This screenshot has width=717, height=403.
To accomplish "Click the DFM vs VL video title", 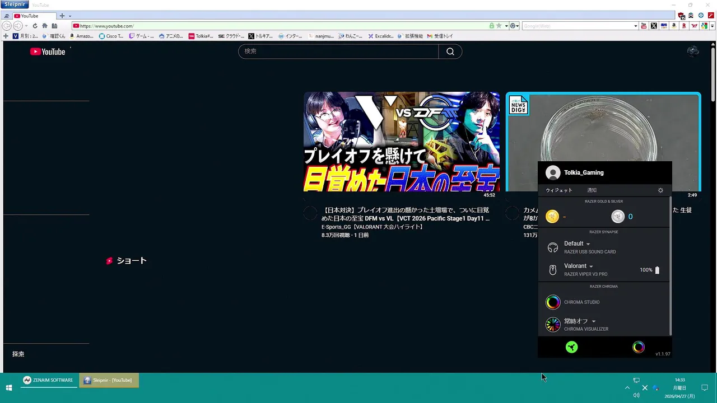I will 406,214.
